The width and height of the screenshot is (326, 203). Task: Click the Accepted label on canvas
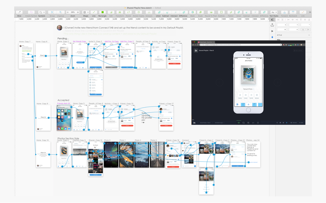point(63,100)
